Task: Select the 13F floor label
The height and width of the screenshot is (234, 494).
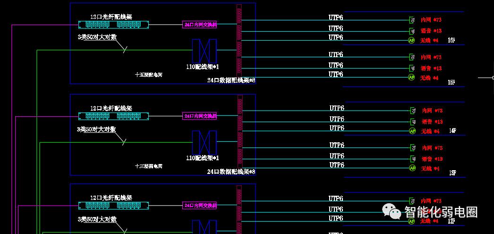Action: pyautogui.click(x=453, y=173)
